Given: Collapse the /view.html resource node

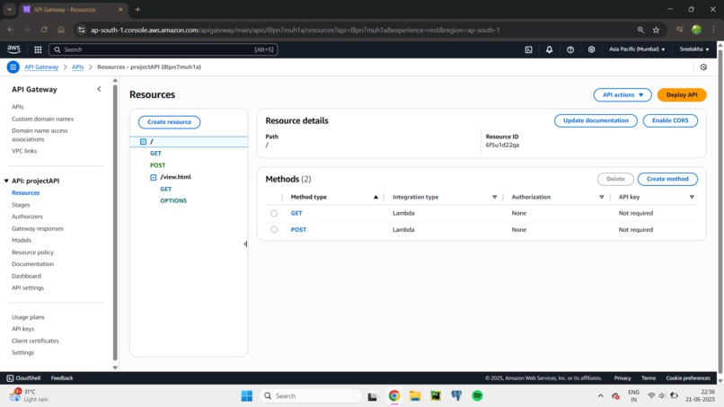Looking at the screenshot, I should point(154,177).
